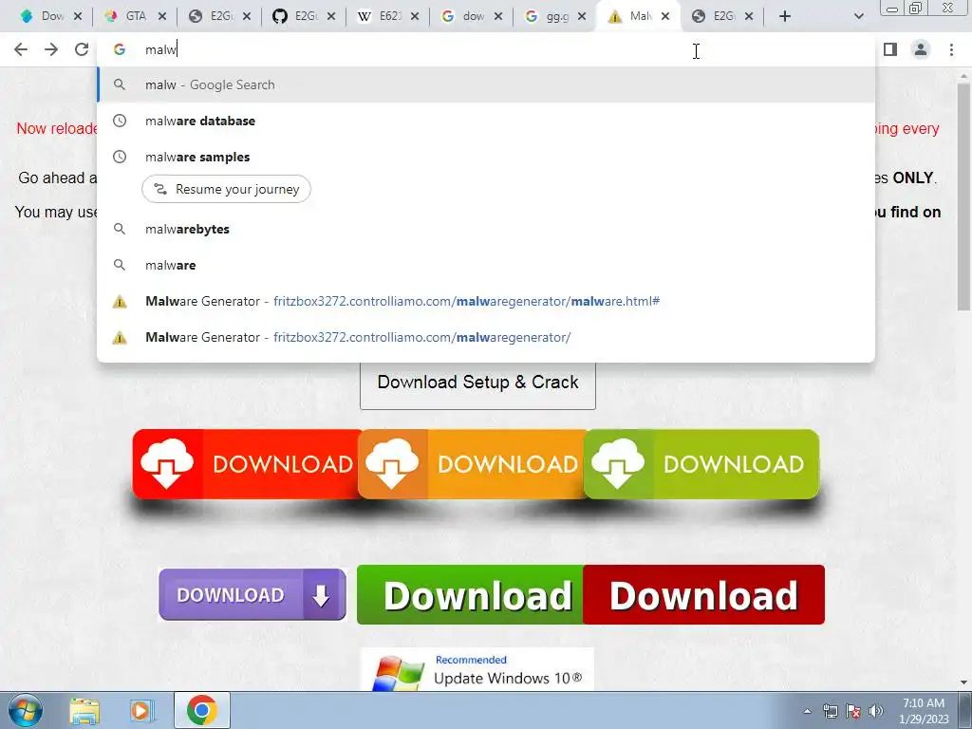Open Malware Generator malware.html# suggestion

coord(486,301)
